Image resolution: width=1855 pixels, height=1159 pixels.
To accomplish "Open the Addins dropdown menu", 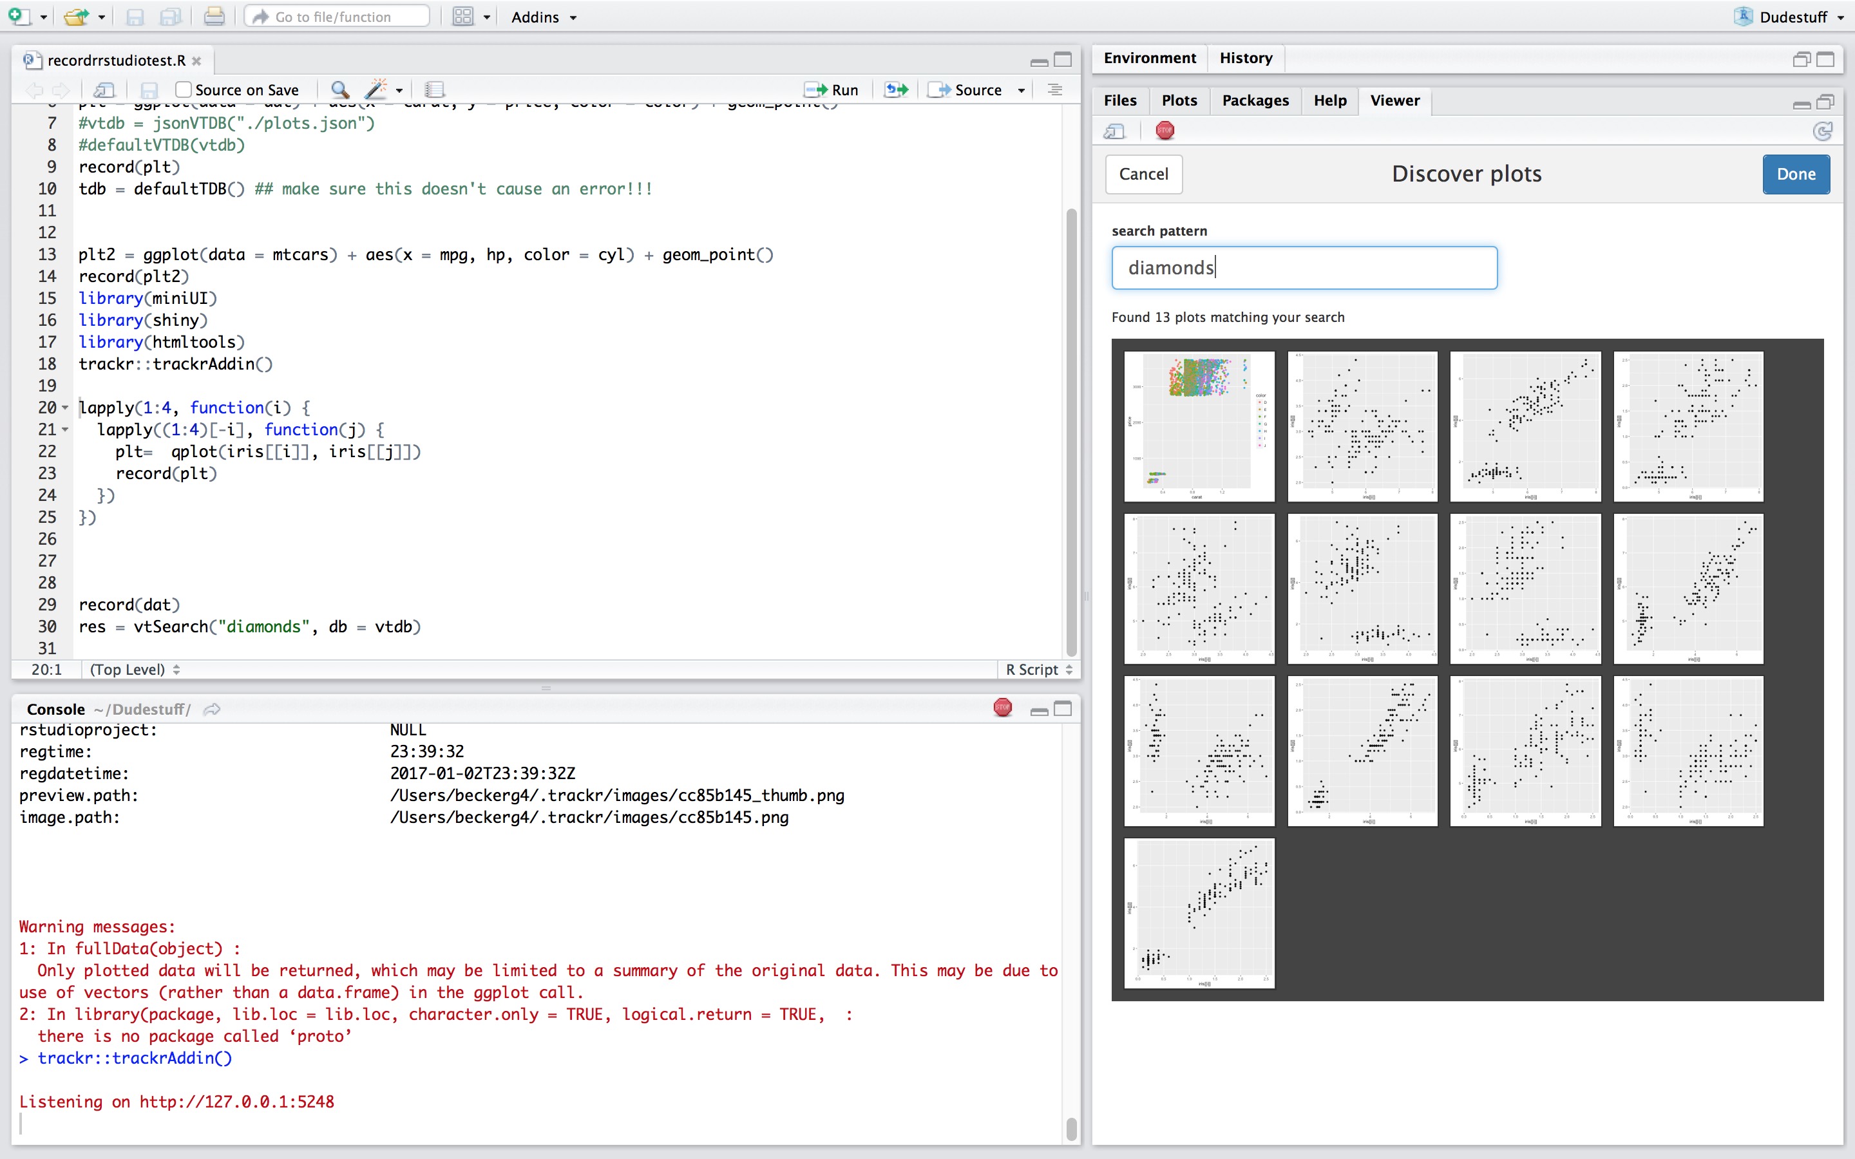I will click(x=544, y=17).
